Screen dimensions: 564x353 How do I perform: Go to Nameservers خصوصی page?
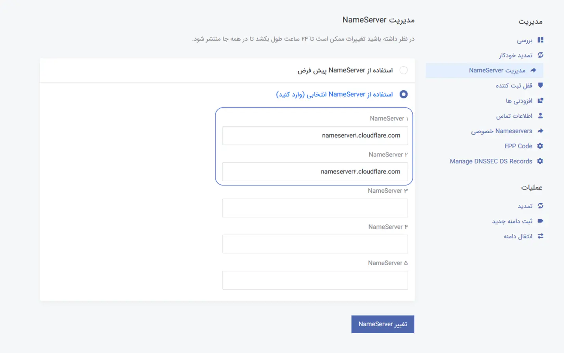[x=501, y=131]
